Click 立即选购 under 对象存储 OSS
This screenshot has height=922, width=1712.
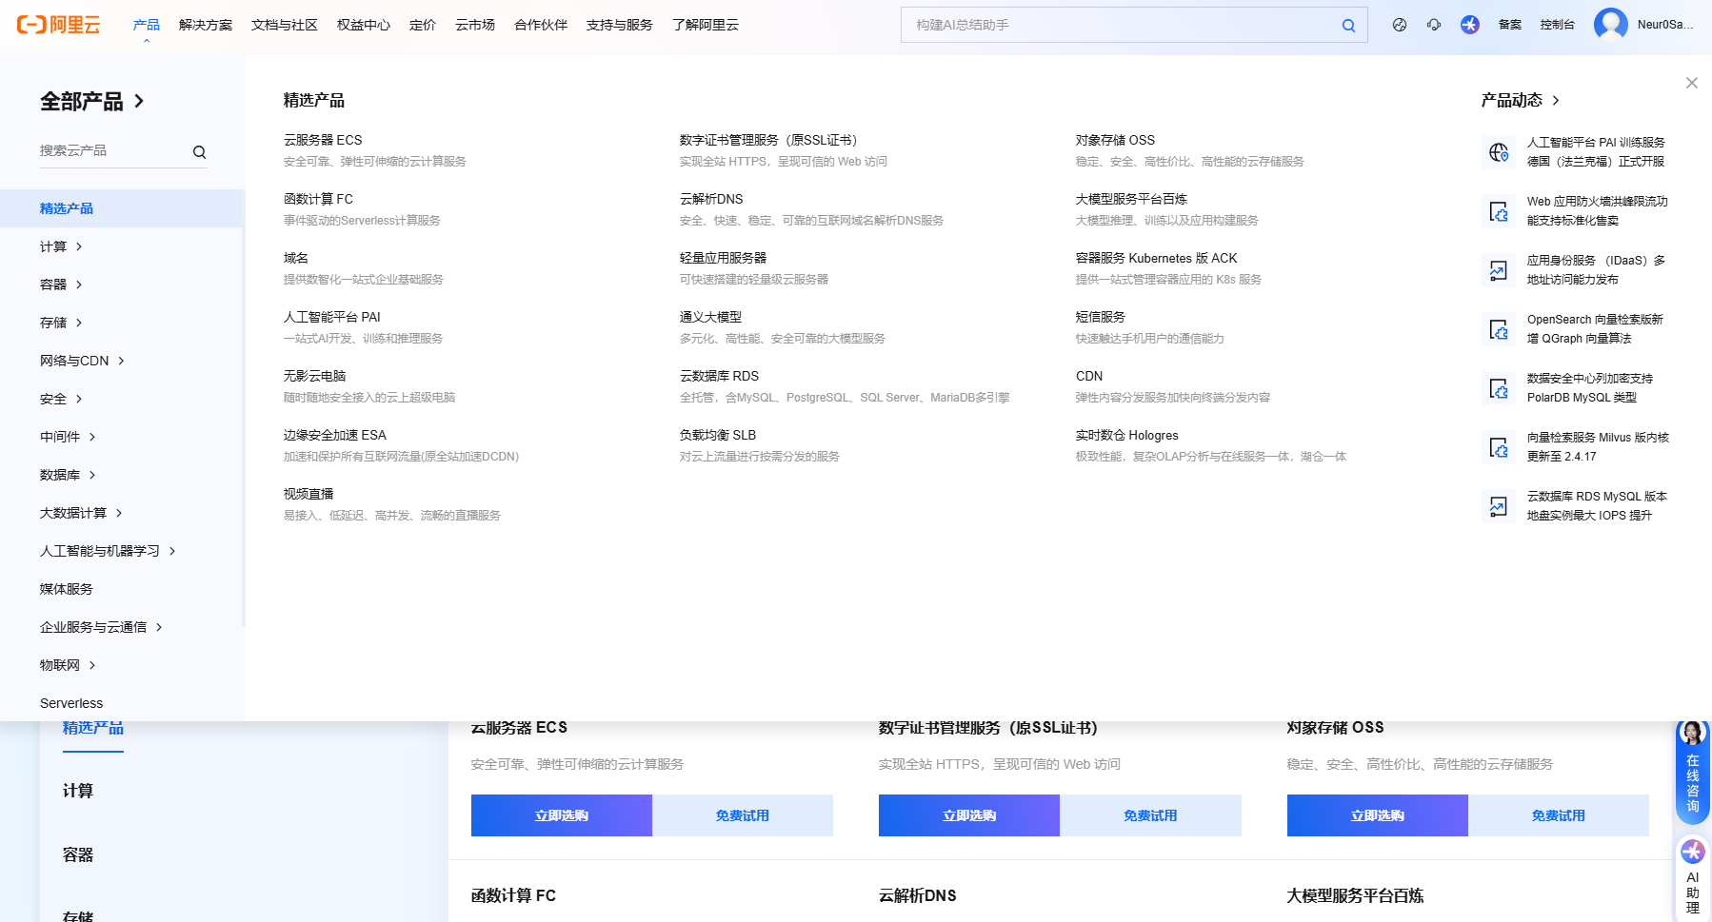pos(1377,815)
